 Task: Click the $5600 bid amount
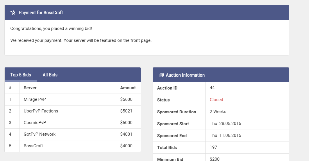click(126, 99)
